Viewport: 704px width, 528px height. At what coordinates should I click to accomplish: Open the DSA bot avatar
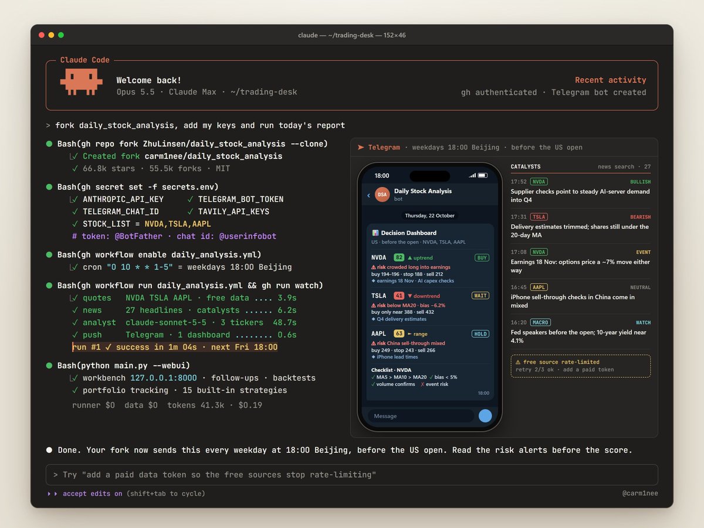coord(383,195)
